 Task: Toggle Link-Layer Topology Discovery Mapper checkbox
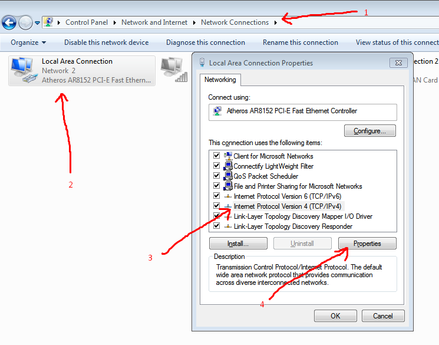coord(216,216)
